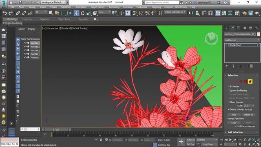
Task: Toggle Window/Crossing selection mode
Action: [69, 13]
